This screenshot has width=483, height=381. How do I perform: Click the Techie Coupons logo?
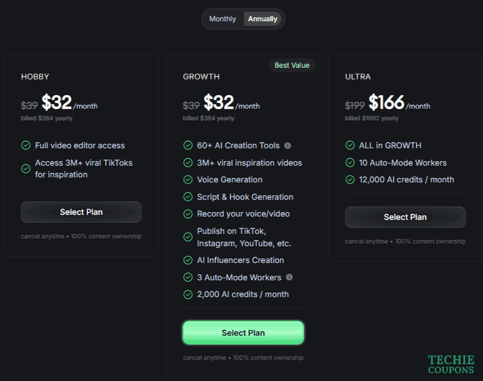coord(451,365)
